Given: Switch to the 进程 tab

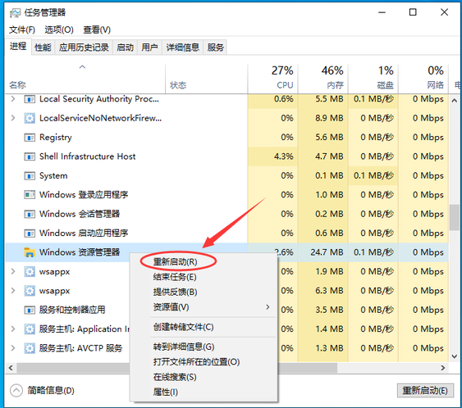Looking at the screenshot, I should click(18, 47).
